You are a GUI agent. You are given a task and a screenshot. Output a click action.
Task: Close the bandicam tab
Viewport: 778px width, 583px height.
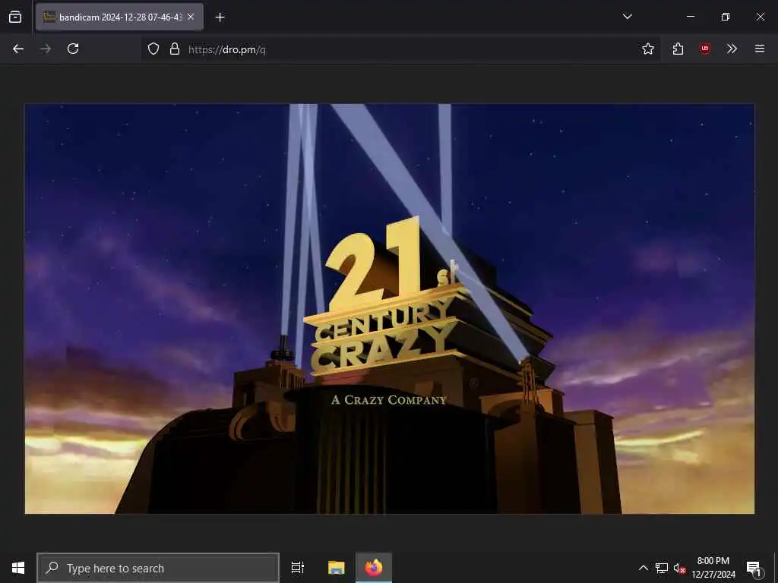[x=191, y=17]
